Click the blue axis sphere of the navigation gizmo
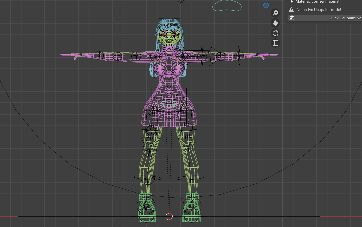Screen dimensions: 362x227 (266, 5)
